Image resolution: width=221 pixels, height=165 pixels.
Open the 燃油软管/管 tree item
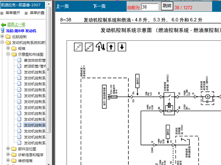point(35,66)
